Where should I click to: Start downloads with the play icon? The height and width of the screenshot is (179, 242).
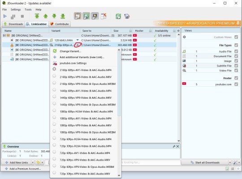[5, 16]
